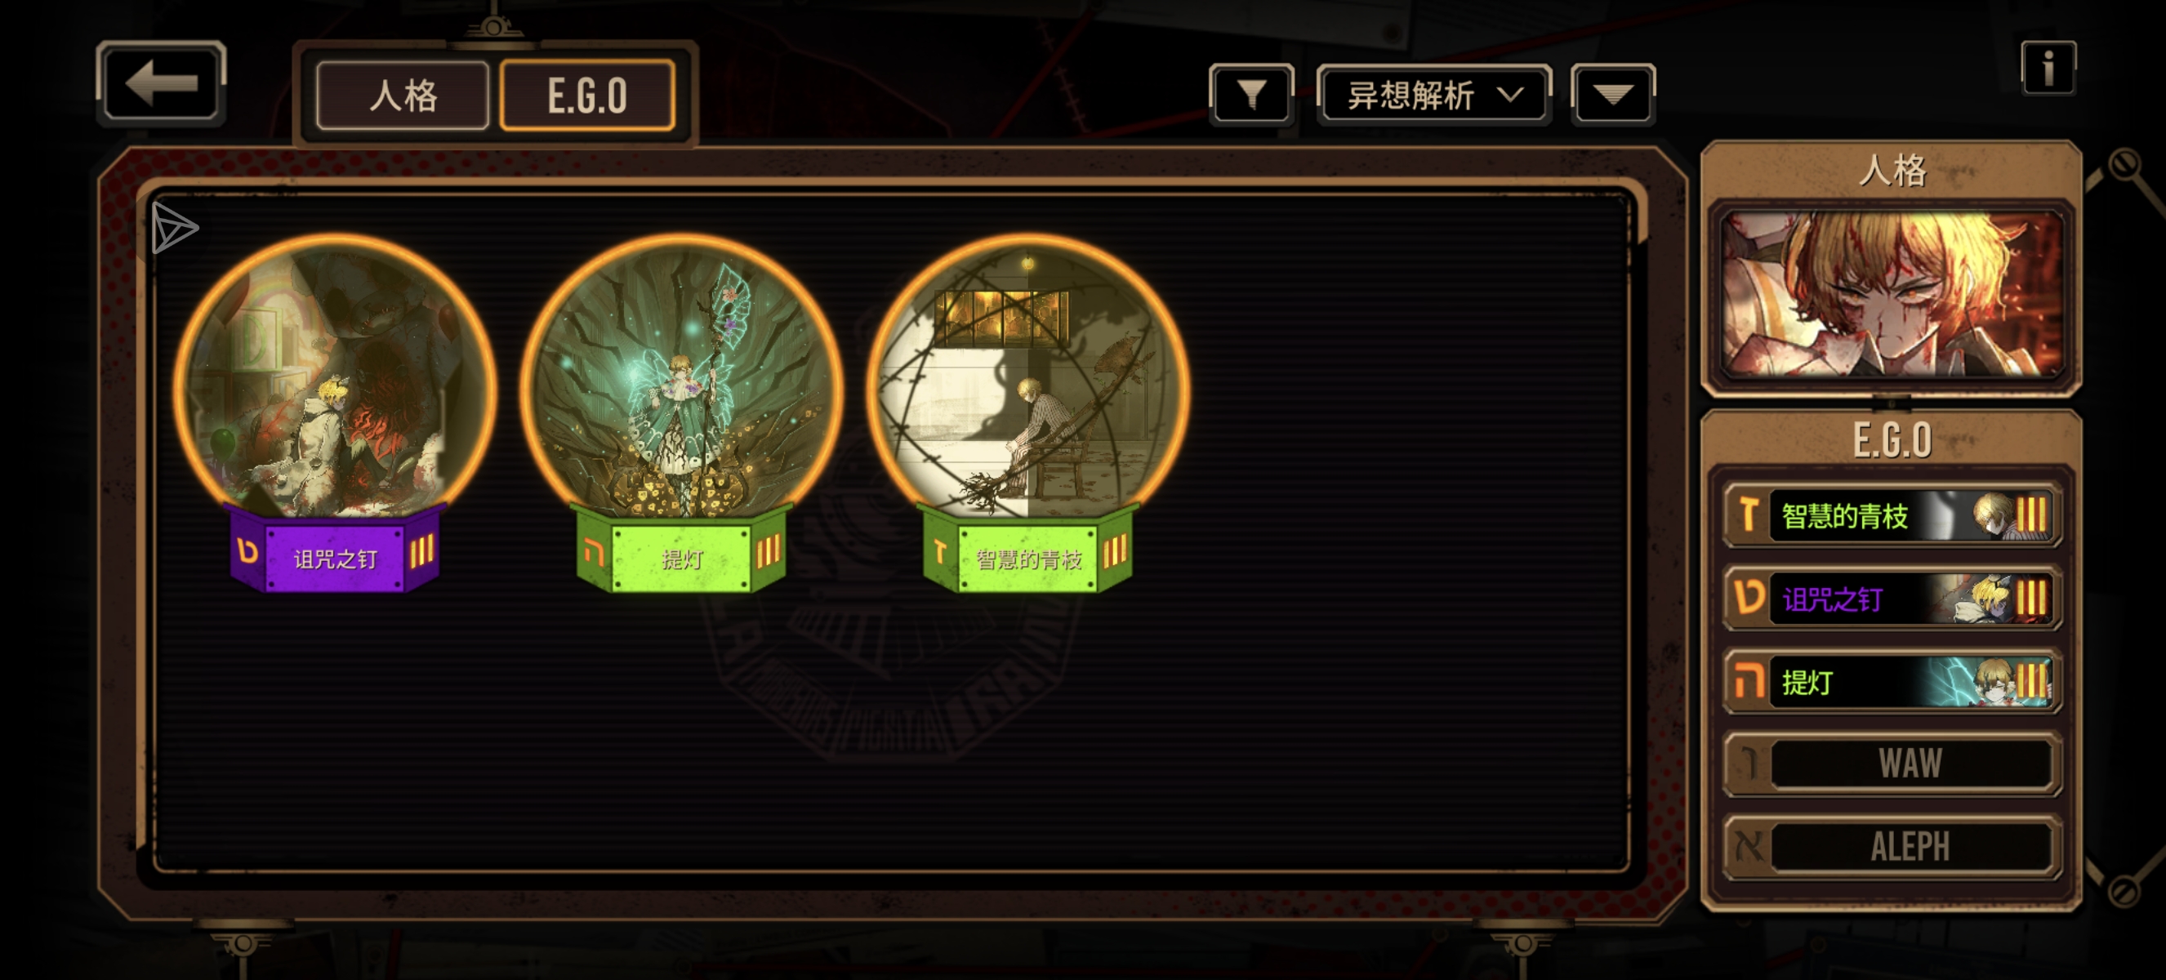Select the E.G.O tab
The image size is (2166, 980).
tap(587, 95)
